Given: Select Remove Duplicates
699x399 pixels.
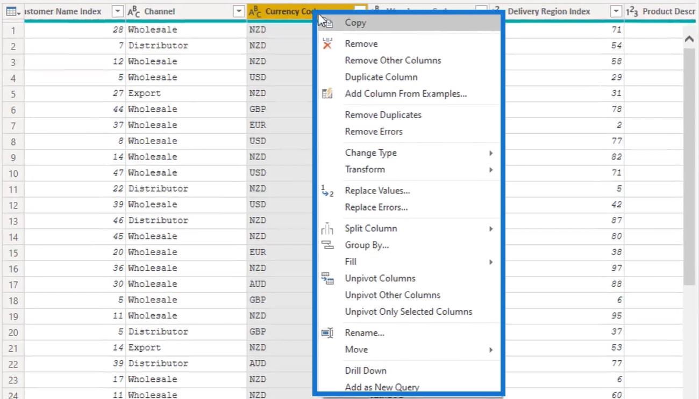Looking at the screenshot, I should [x=409, y=115].
